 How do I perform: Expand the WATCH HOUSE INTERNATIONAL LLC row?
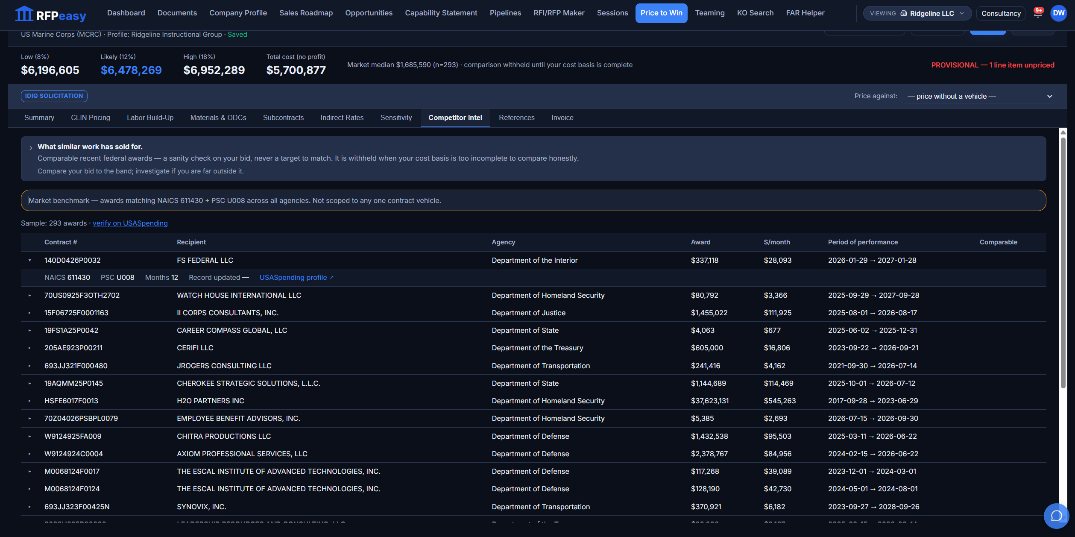(x=30, y=296)
